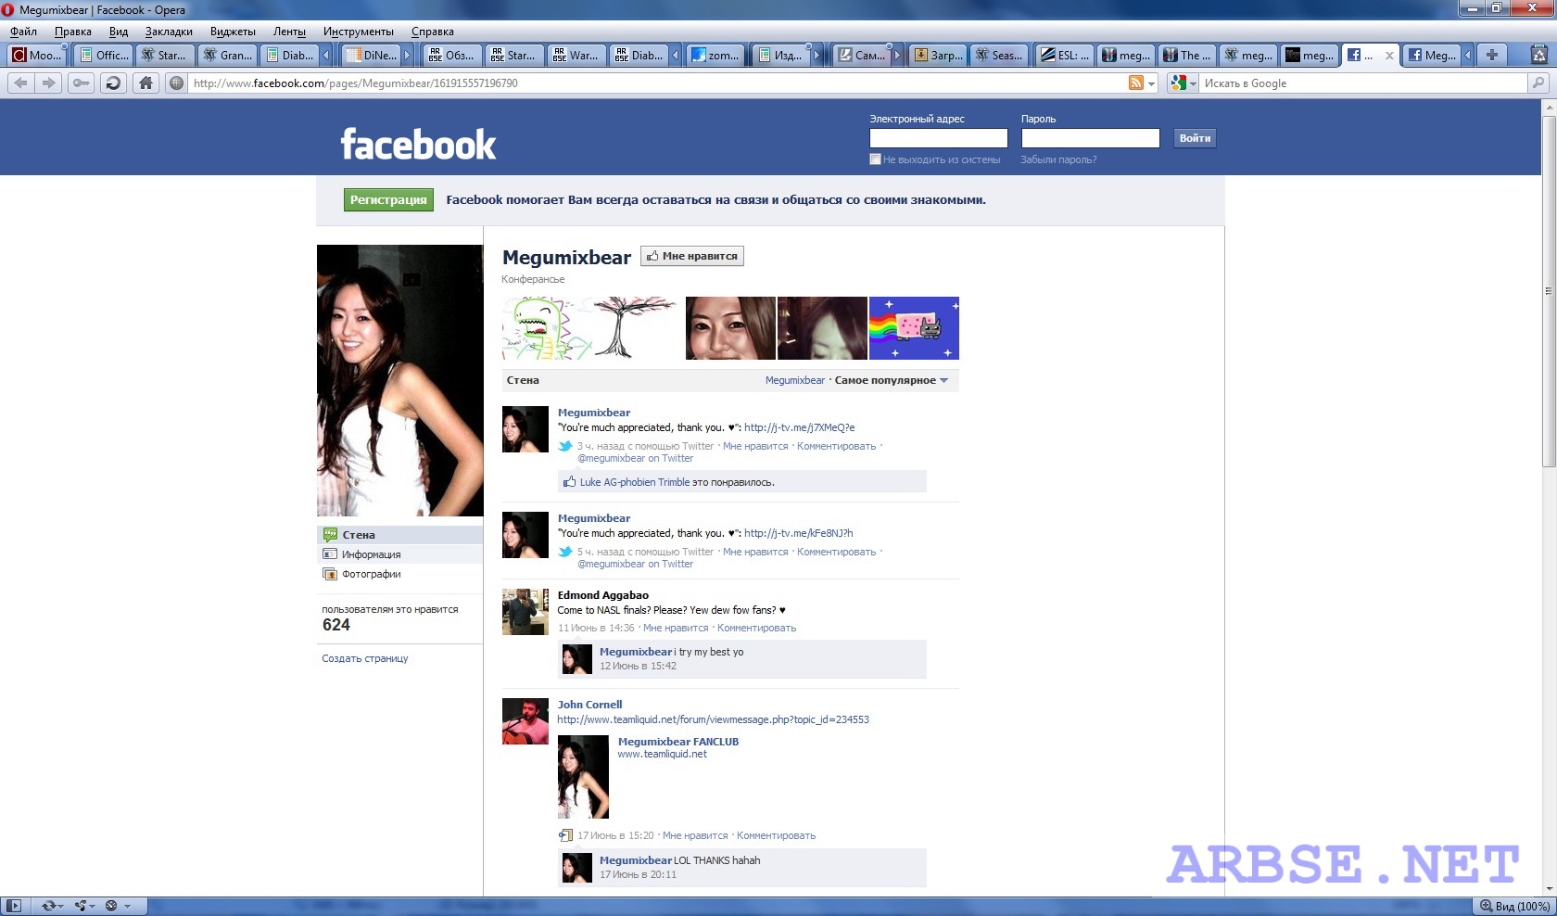Collapse the tab stack arrow before the DiNe... tab
This screenshot has height=916, width=1557.
[326, 55]
